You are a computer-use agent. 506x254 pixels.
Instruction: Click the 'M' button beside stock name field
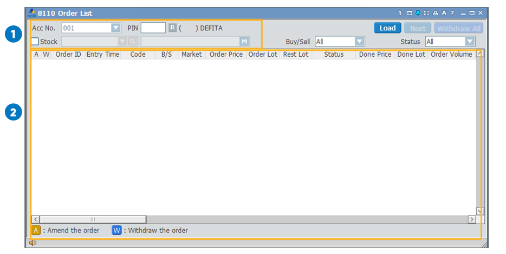coord(244,42)
